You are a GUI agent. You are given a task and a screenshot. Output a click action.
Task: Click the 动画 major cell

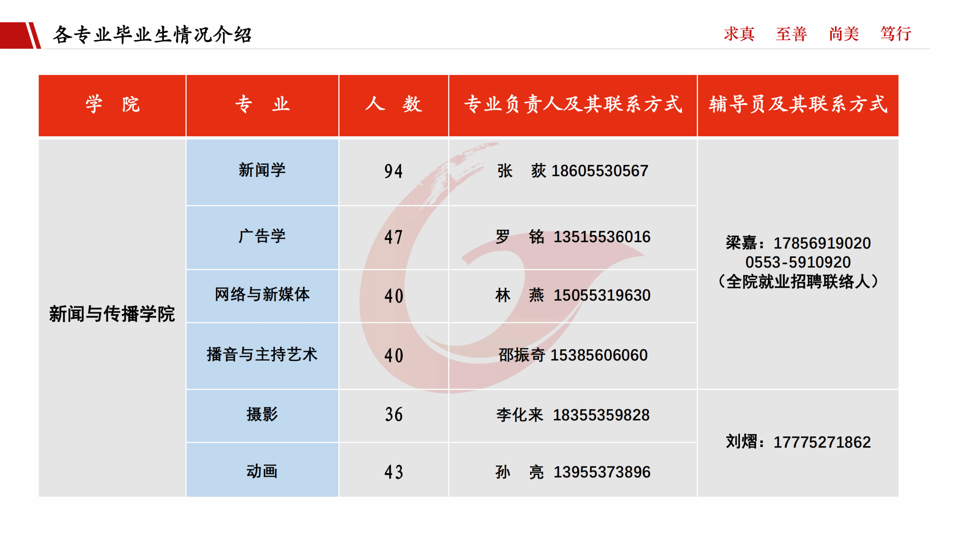click(x=262, y=471)
